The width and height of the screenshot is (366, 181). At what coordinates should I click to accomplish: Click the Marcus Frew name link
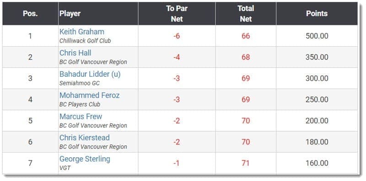[81, 117]
